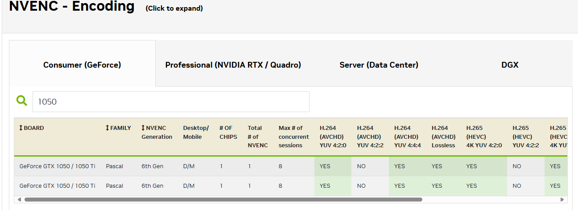Select first GeForce GTX 1050 / 1050 Ti row
Viewport: 578px width, 210px height.
[57, 166]
